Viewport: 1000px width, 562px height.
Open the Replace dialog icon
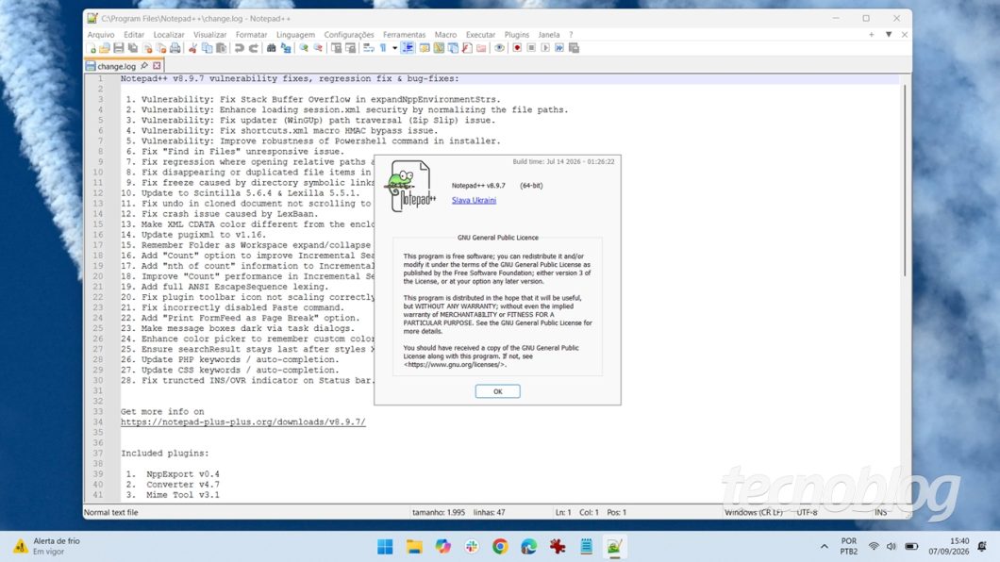coord(285,48)
